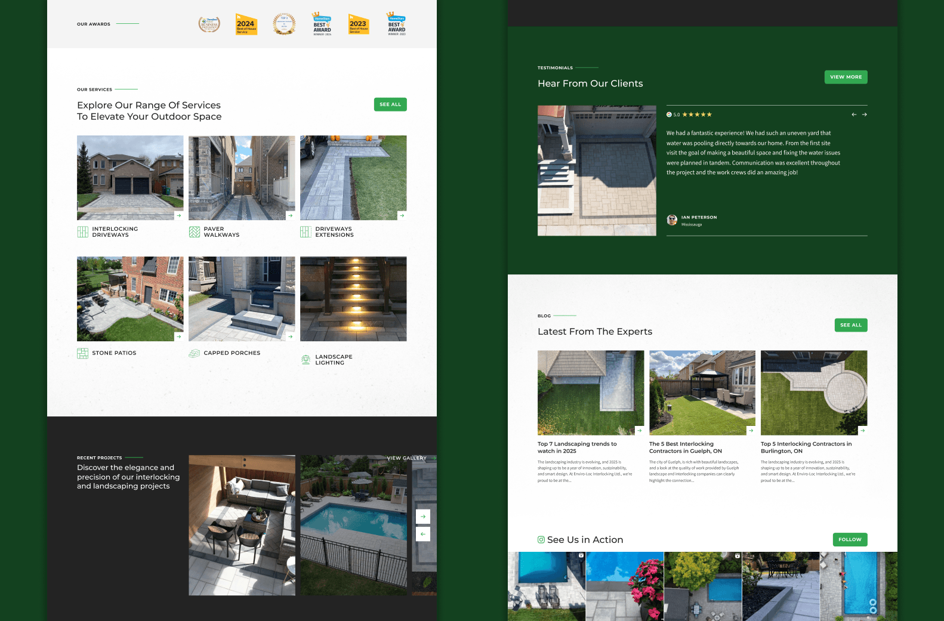
Task: Click Instagram photo with pink flowers
Action: [x=625, y=586]
